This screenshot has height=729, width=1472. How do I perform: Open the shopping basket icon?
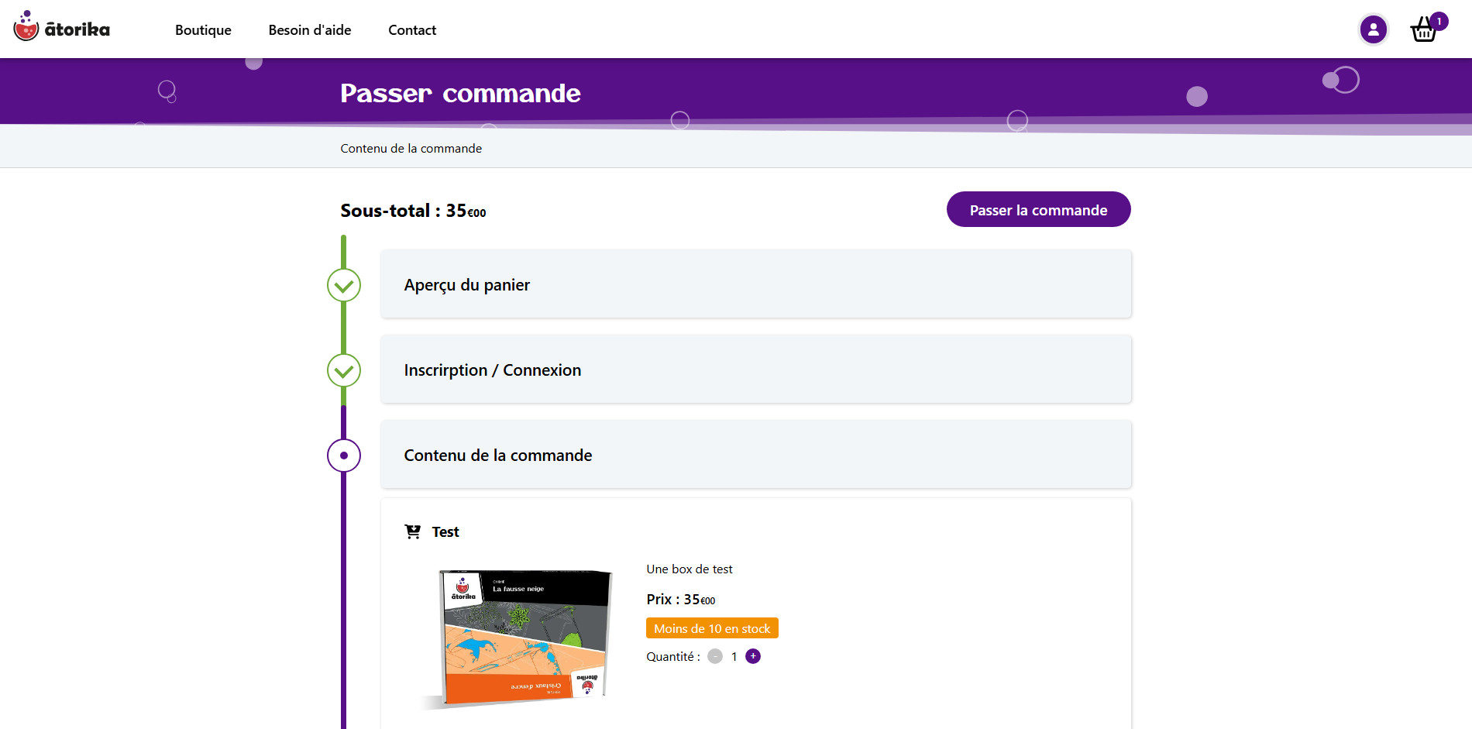tap(1423, 32)
